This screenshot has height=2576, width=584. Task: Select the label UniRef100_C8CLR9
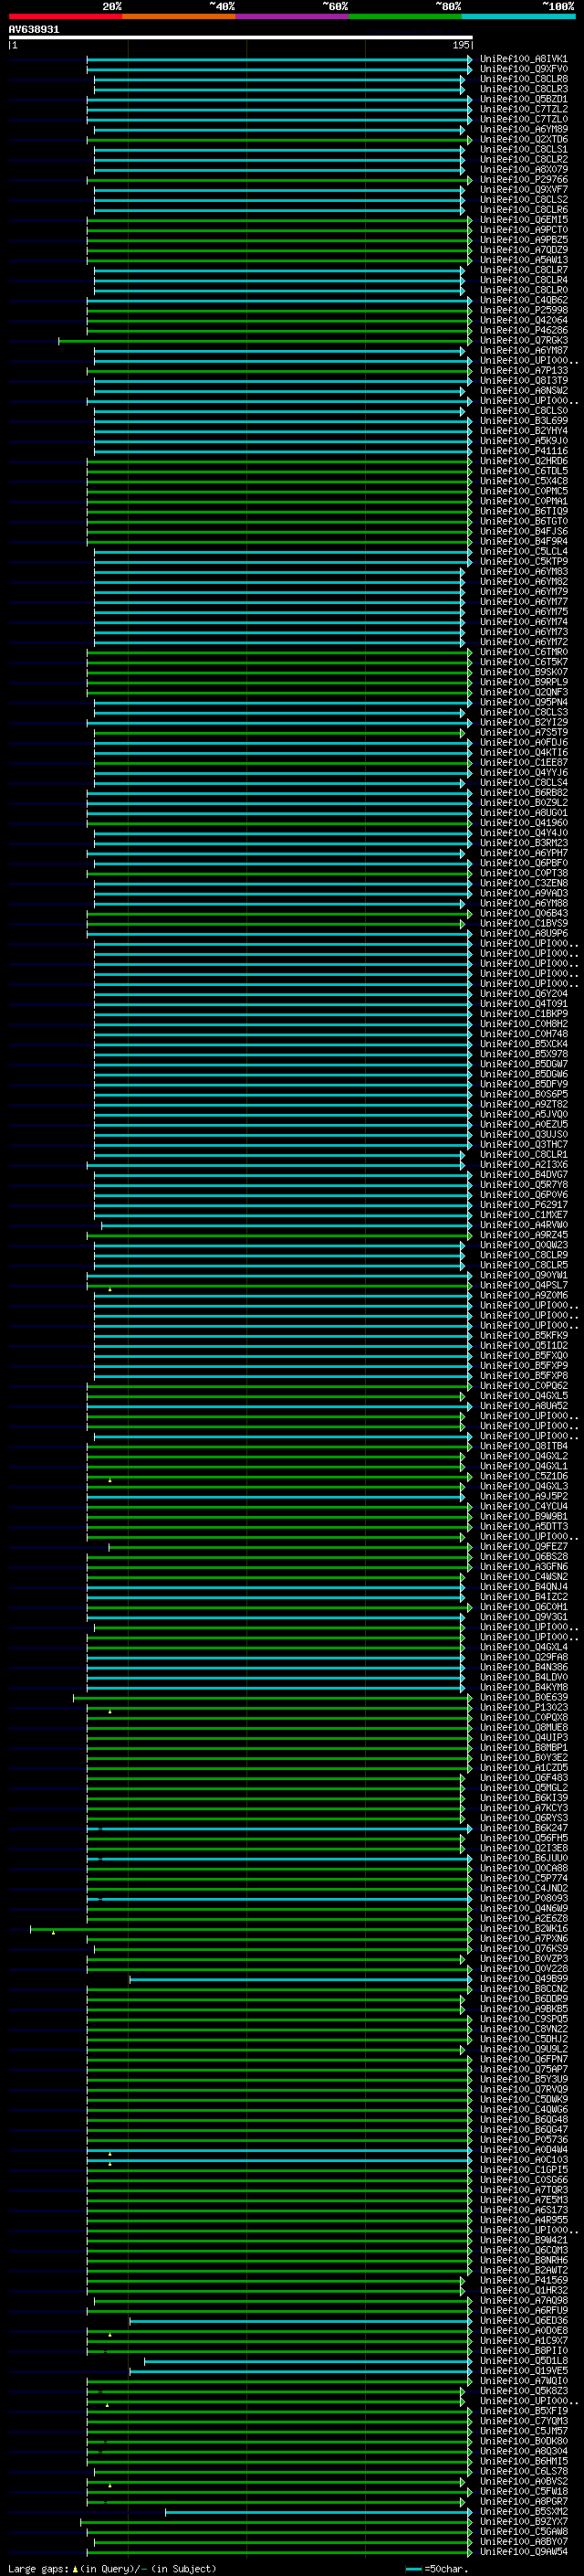(523, 1255)
